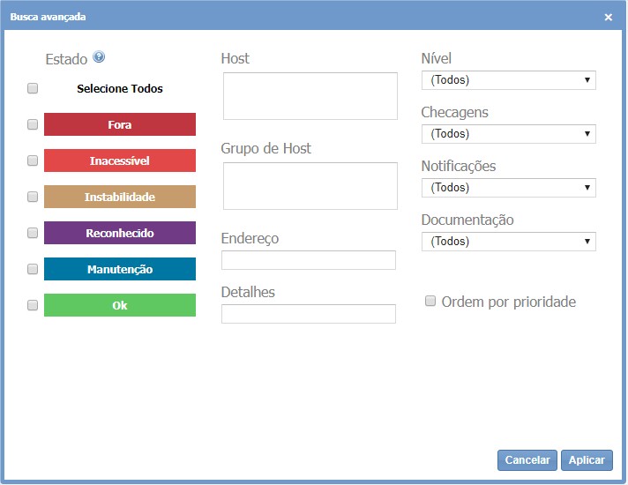Click the blue Manutenção status label
Viewport: 628px width, 485px height.
120,269
